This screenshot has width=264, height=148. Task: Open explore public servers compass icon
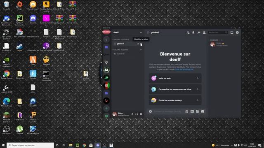click(106, 116)
